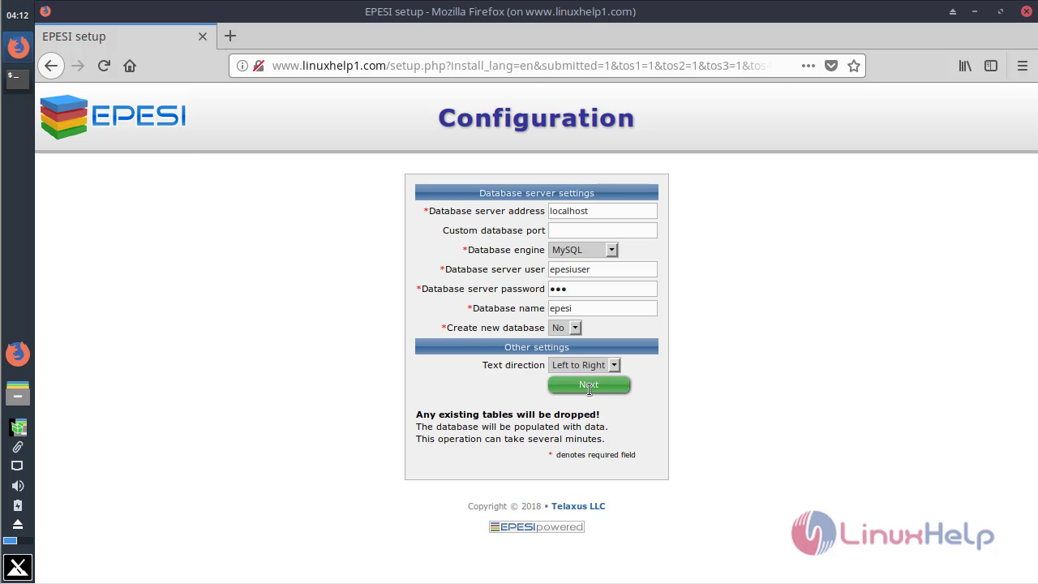Launch Firefox from the top dock icon
Screen dimensions: 1038x584
pyautogui.click(x=18, y=46)
